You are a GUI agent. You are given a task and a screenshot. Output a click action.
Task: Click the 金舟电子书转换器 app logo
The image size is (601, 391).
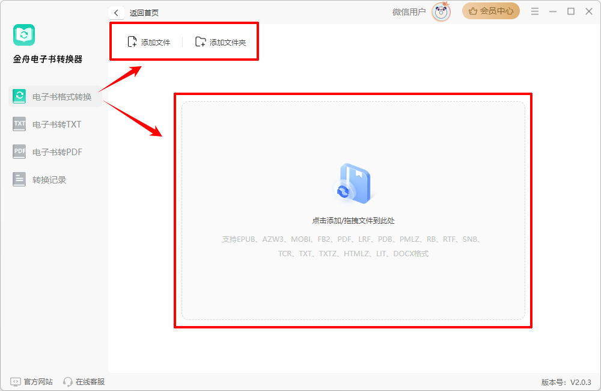point(24,35)
